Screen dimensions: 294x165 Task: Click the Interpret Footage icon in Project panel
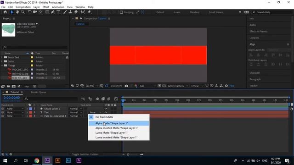click(x=3, y=87)
